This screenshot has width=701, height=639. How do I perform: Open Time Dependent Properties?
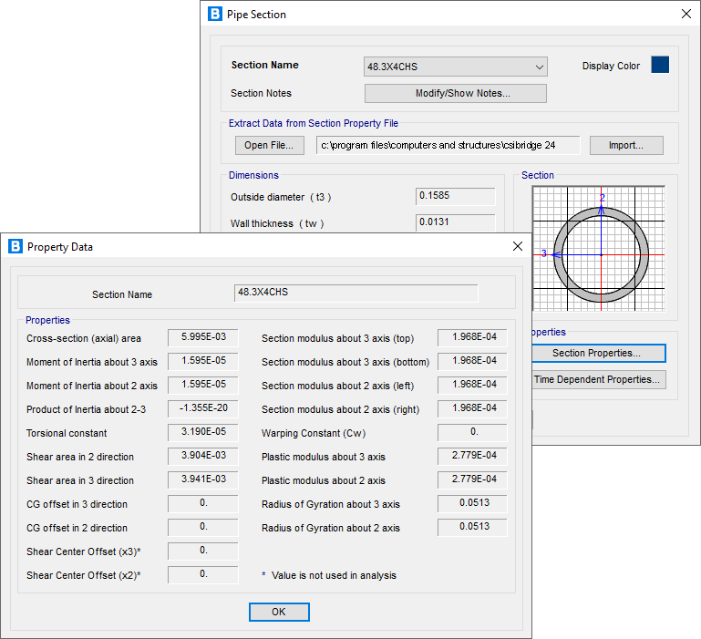598,379
